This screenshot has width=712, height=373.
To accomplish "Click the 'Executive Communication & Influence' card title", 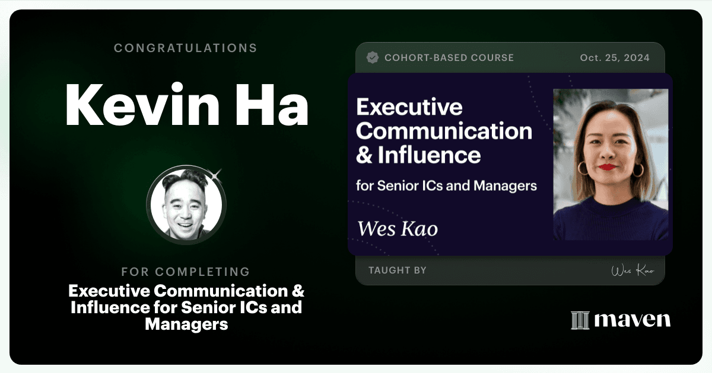I will pos(444,131).
